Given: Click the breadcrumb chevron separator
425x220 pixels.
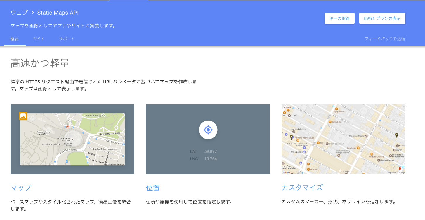Looking at the screenshot, I should pos(32,13).
